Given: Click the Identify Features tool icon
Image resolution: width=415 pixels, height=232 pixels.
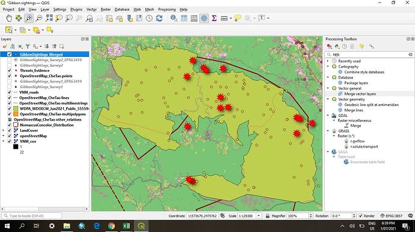Looking at the screenshot, I should (174, 18).
